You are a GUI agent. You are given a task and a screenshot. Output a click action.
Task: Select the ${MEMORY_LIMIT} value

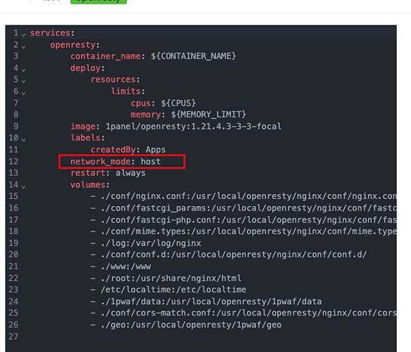pos(209,115)
